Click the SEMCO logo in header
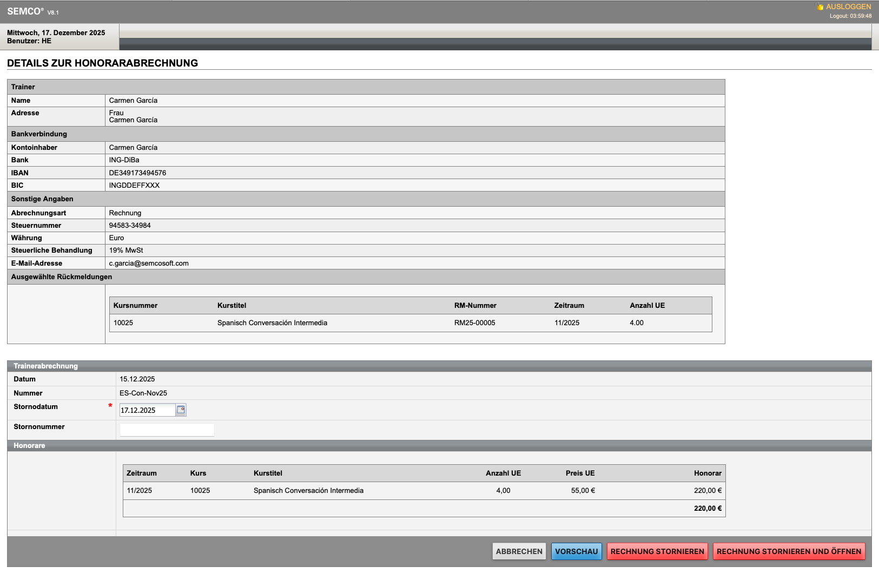This screenshot has height=573, width=879. coord(25,11)
